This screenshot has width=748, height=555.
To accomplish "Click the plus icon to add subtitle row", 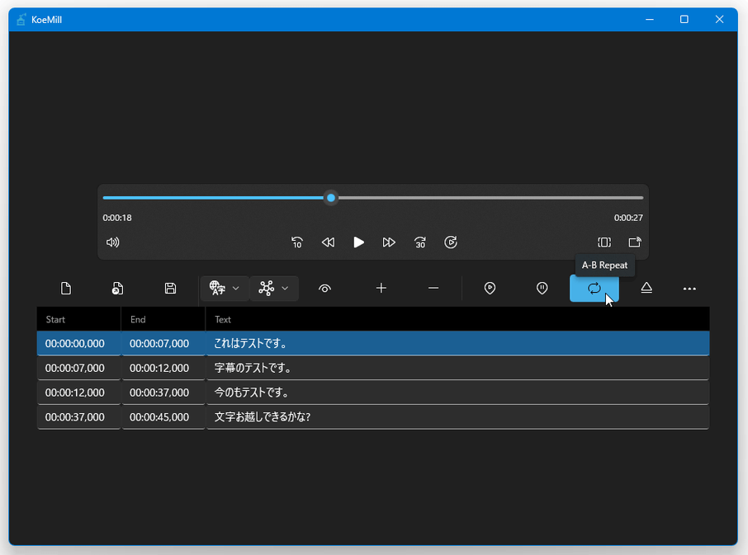I will click(x=381, y=289).
